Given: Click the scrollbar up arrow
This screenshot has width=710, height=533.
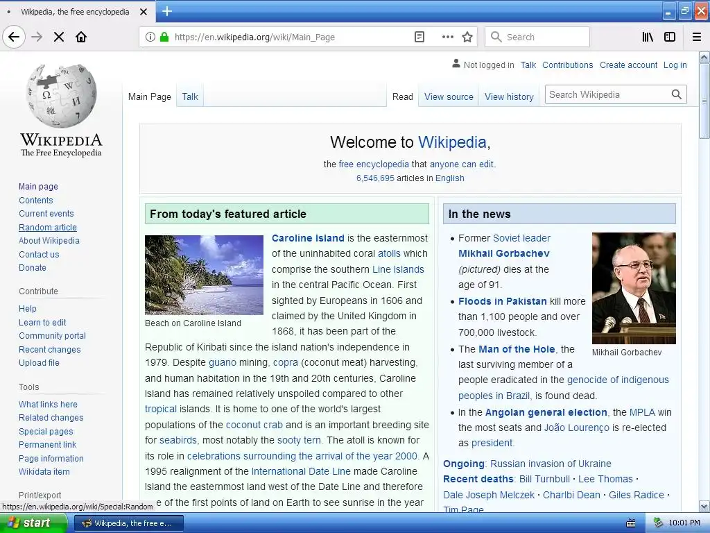Looking at the screenshot, I should coord(704,57).
